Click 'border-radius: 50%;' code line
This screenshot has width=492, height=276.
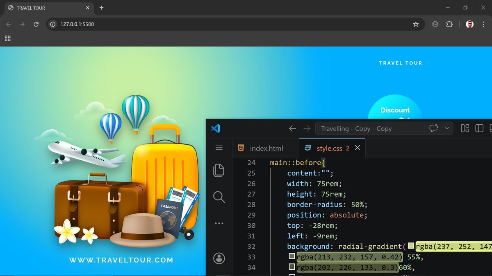coord(327,204)
